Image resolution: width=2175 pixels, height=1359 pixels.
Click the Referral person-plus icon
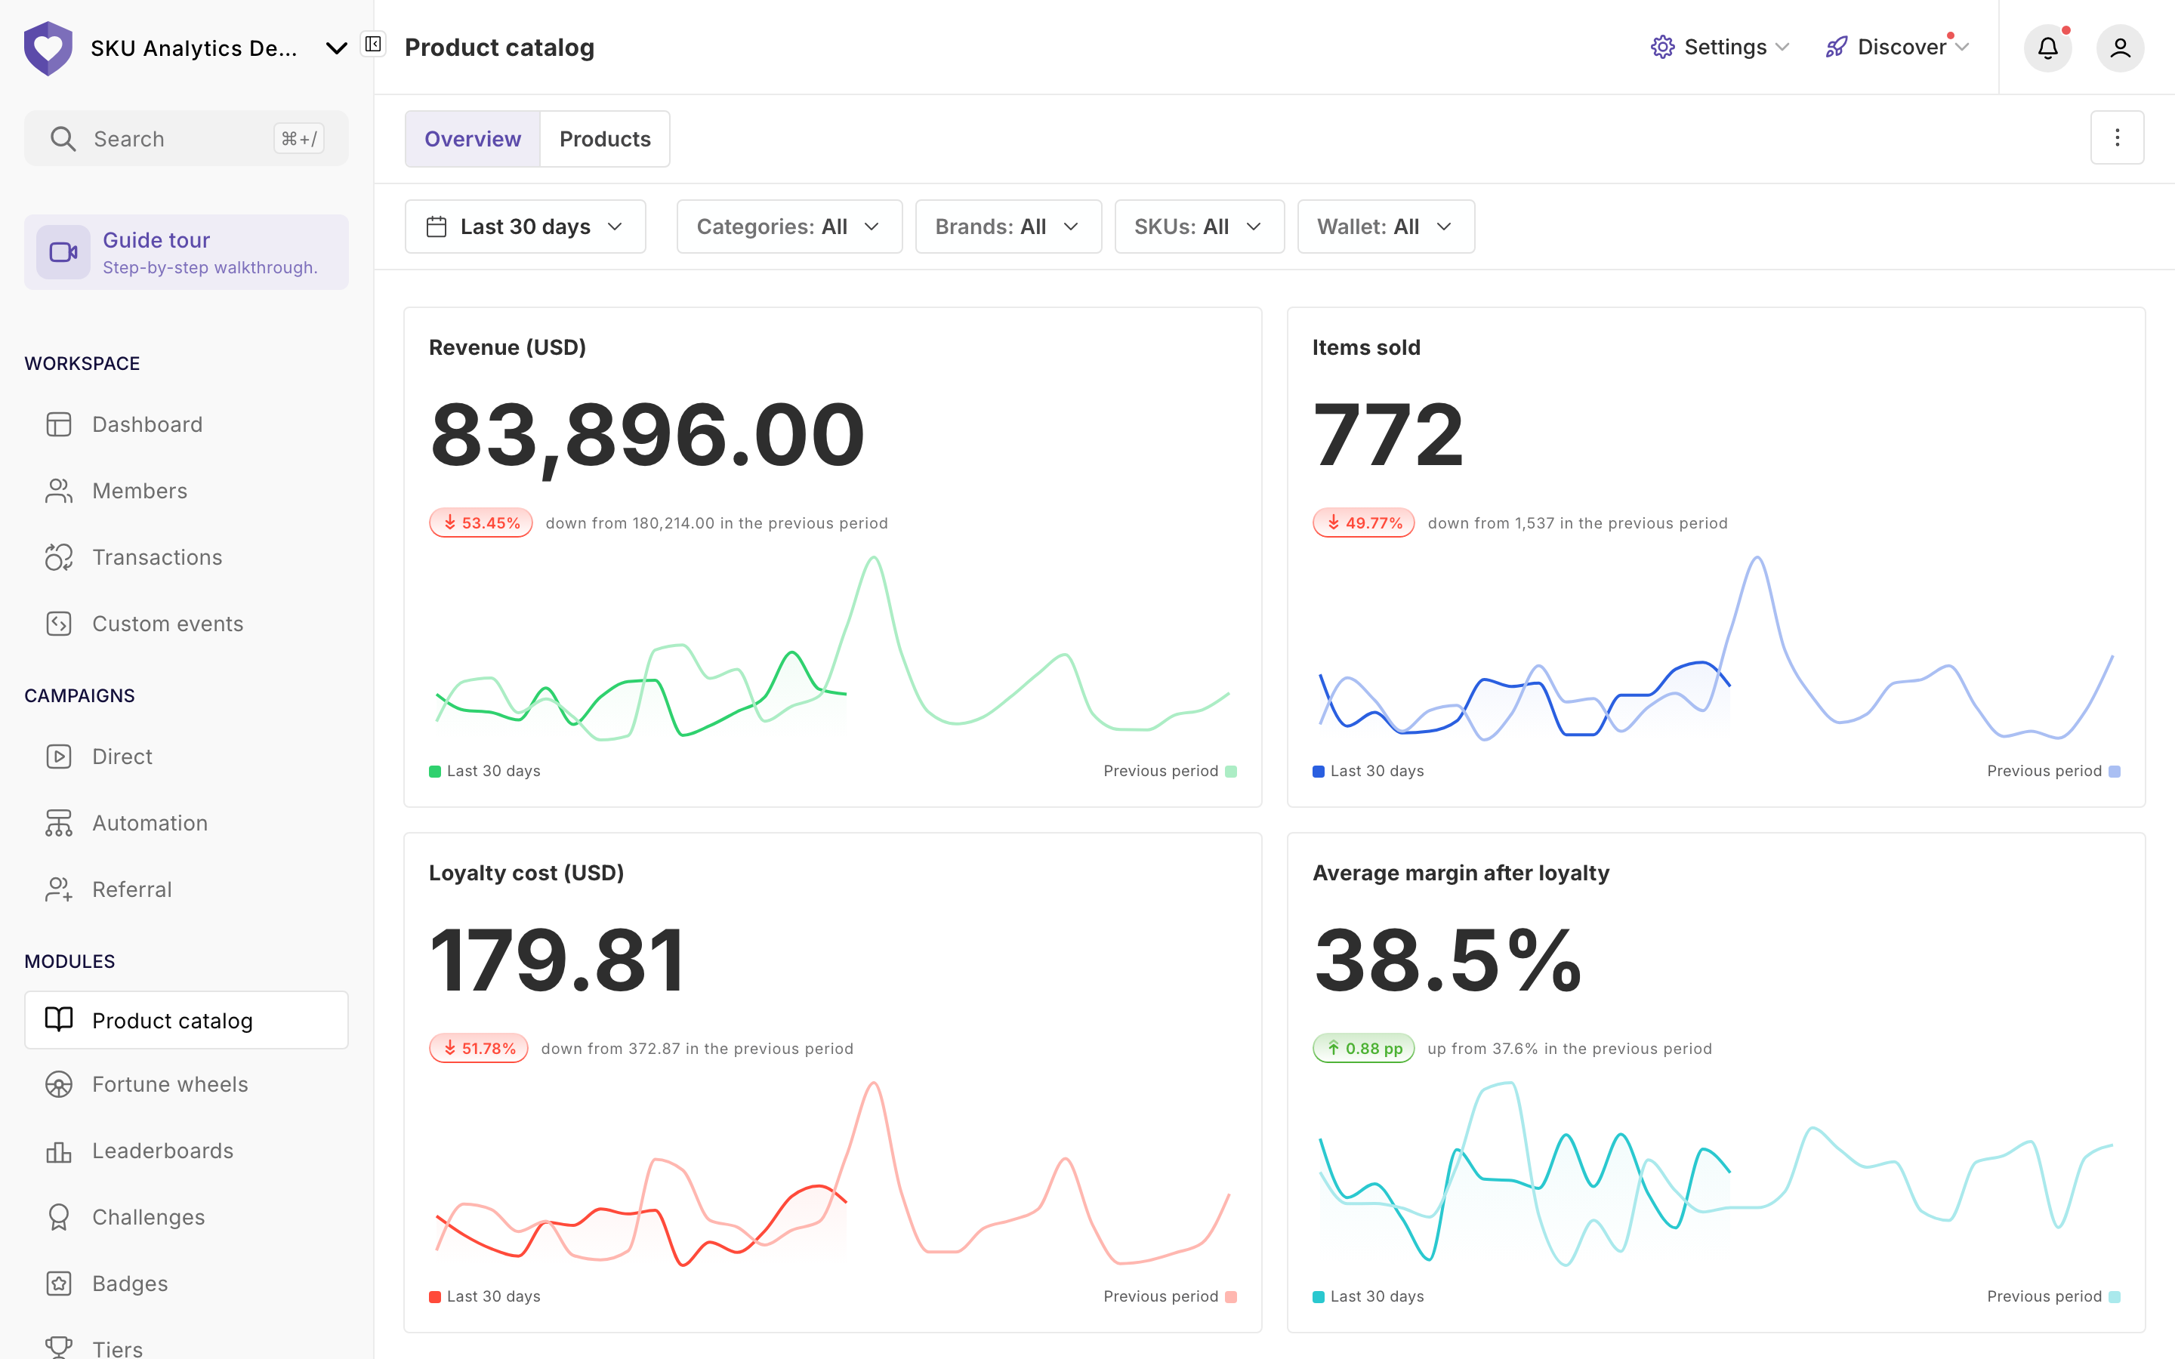pos(58,890)
